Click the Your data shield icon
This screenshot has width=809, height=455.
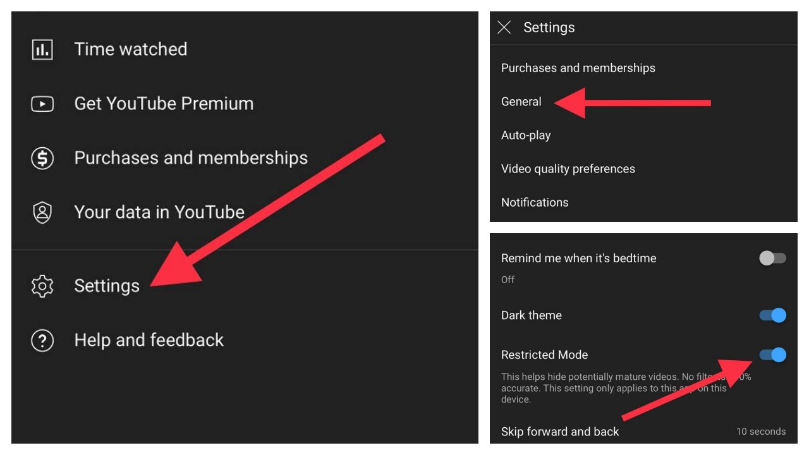[42, 212]
